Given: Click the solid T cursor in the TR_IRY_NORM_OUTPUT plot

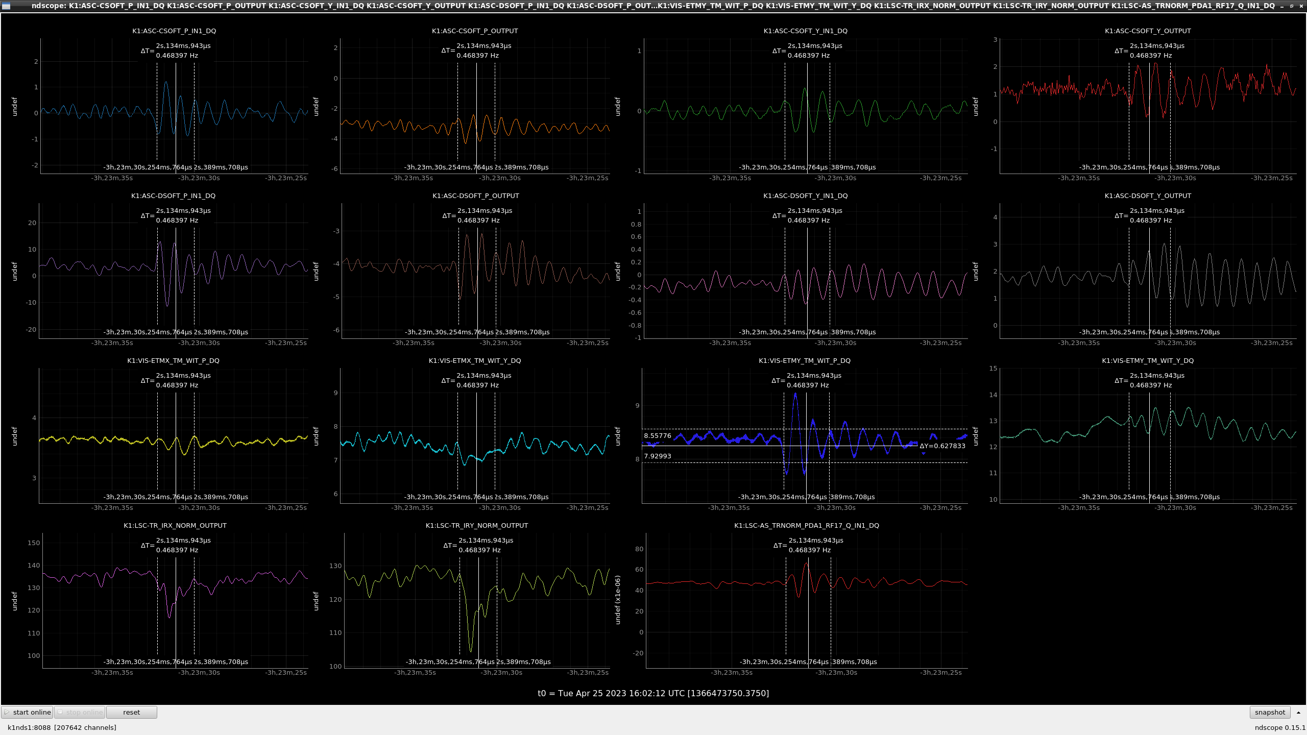Looking at the screenshot, I should tap(478, 607).
